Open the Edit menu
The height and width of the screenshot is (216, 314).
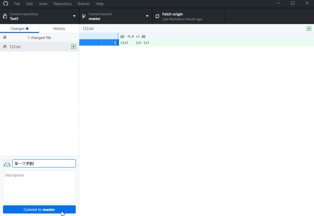[x=29, y=4]
